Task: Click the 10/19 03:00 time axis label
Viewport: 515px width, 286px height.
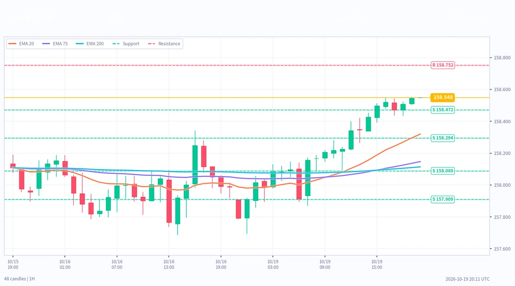Action: pyautogui.click(x=273, y=264)
